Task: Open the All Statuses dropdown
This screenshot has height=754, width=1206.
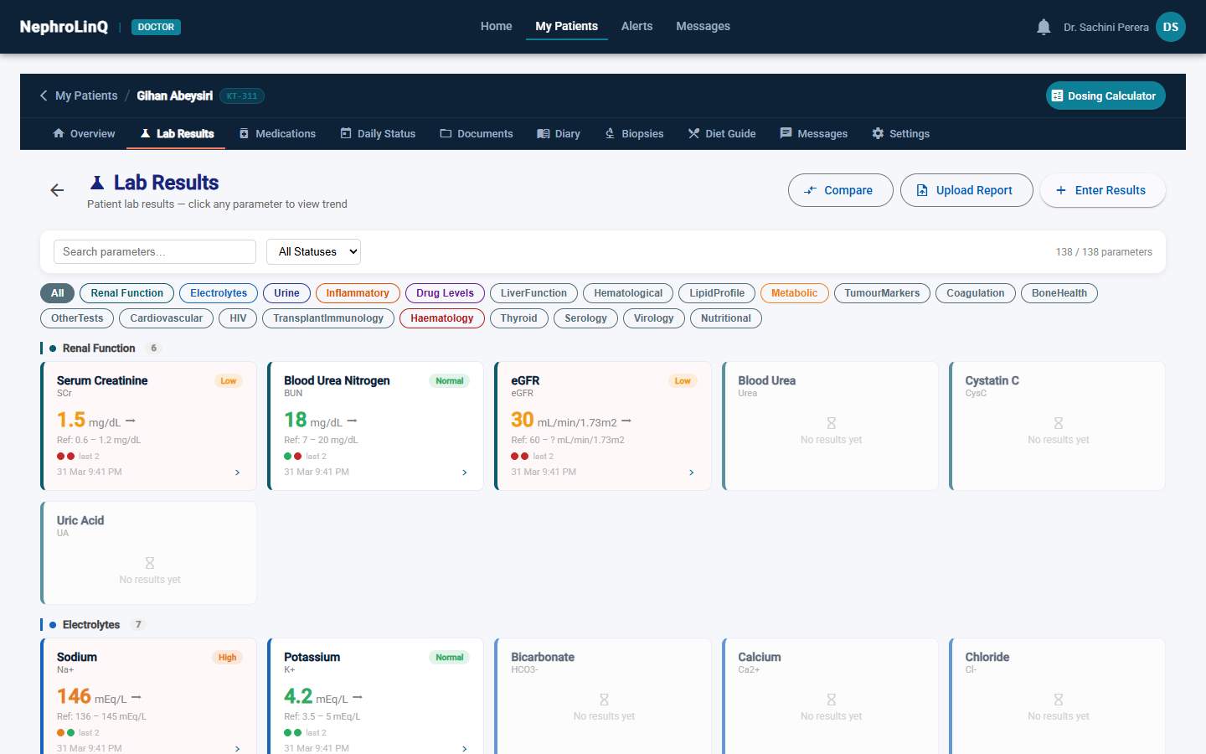Action: pyautogui.click(x=313, y=252)
